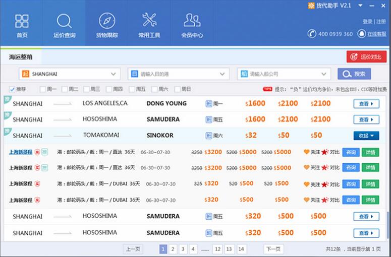Uncheck the 推荐 checkbox
The width and height of the screenshot is (391, 257).
tap(12, 89)
